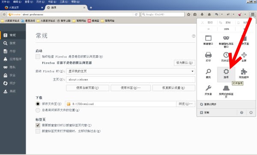Viewport: 257px width, 155px height.
Task: Click the undo closed tab arrow icon
Action: pos(216,15)
